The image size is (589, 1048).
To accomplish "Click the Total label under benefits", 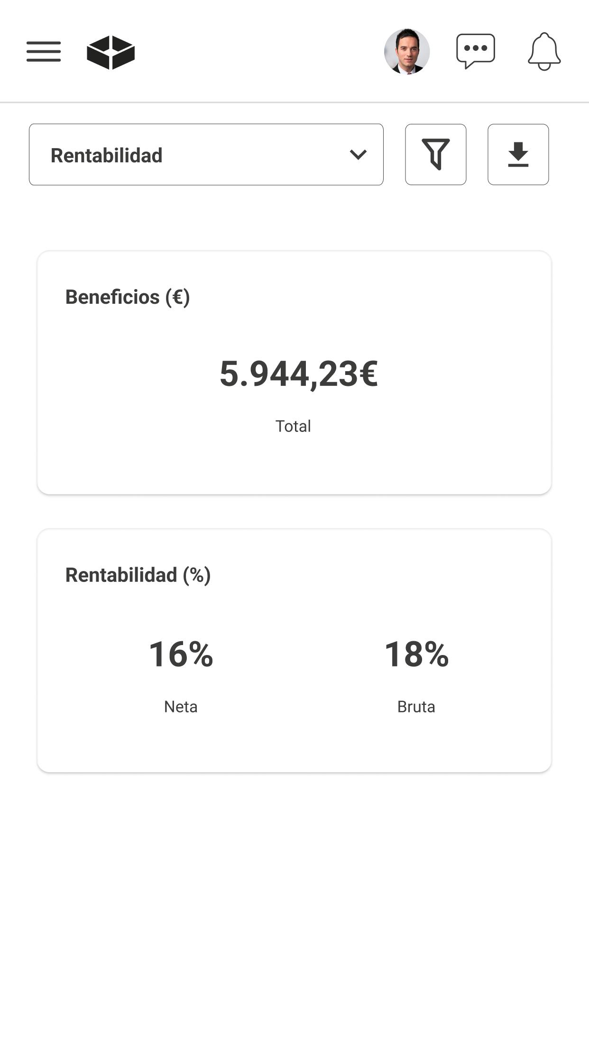I will tap(293, 426).
